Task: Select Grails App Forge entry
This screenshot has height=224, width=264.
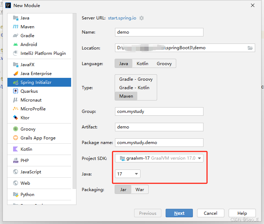Action: (39, 138)
